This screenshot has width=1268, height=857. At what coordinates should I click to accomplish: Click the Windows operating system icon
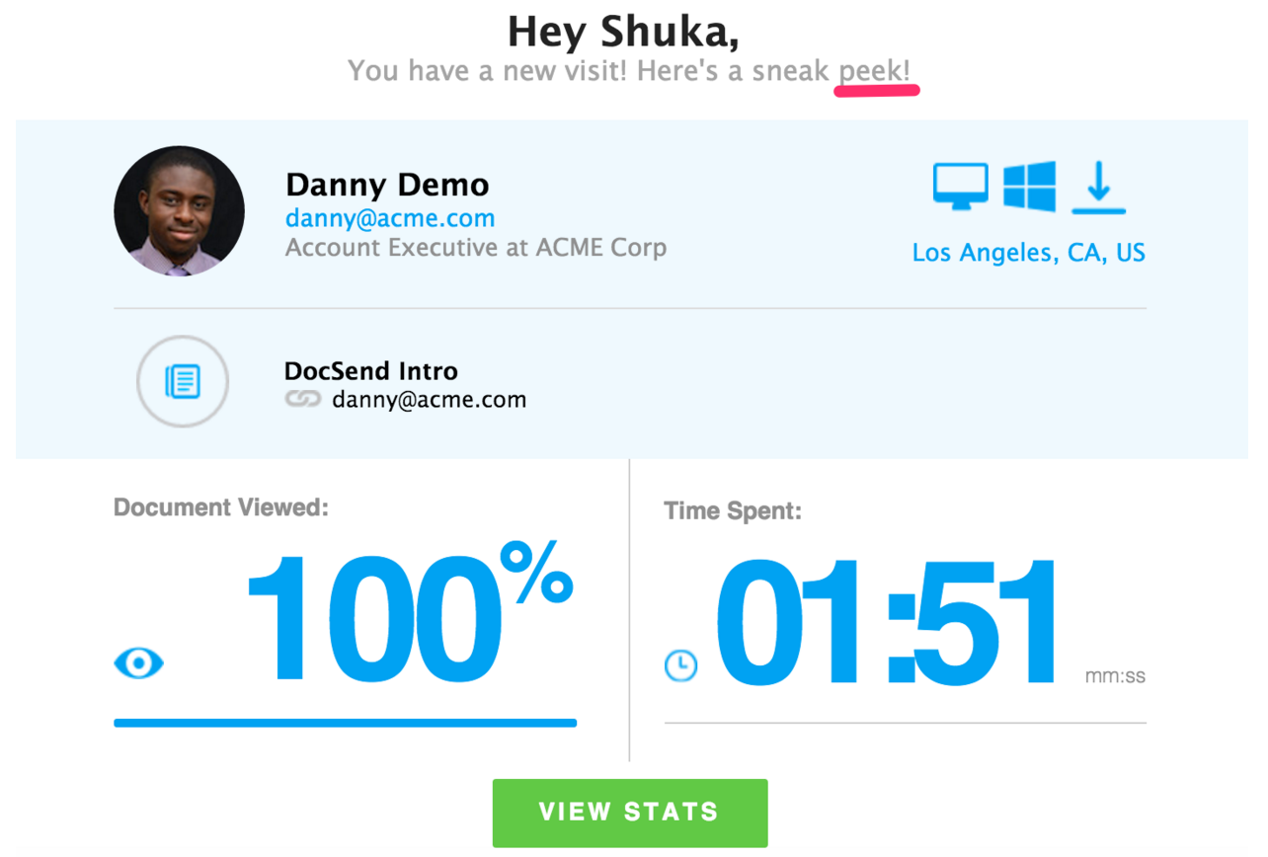(1029, 186)
